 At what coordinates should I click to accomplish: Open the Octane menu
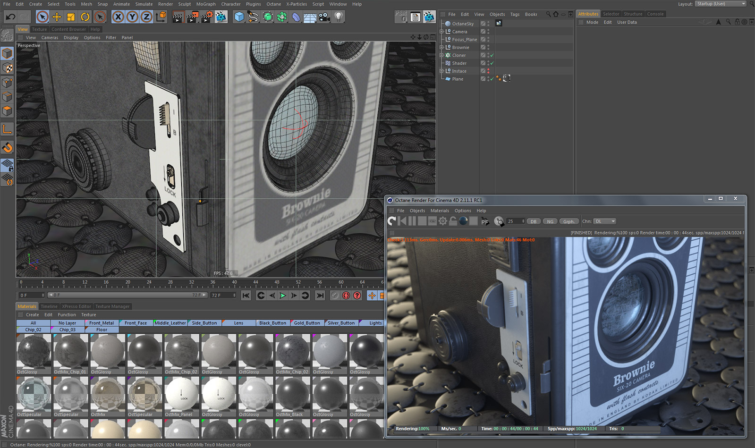[x=273, y=4]
